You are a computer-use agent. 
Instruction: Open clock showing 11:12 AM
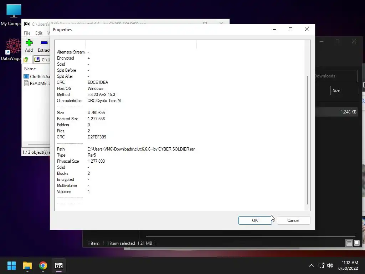point(348,265)
